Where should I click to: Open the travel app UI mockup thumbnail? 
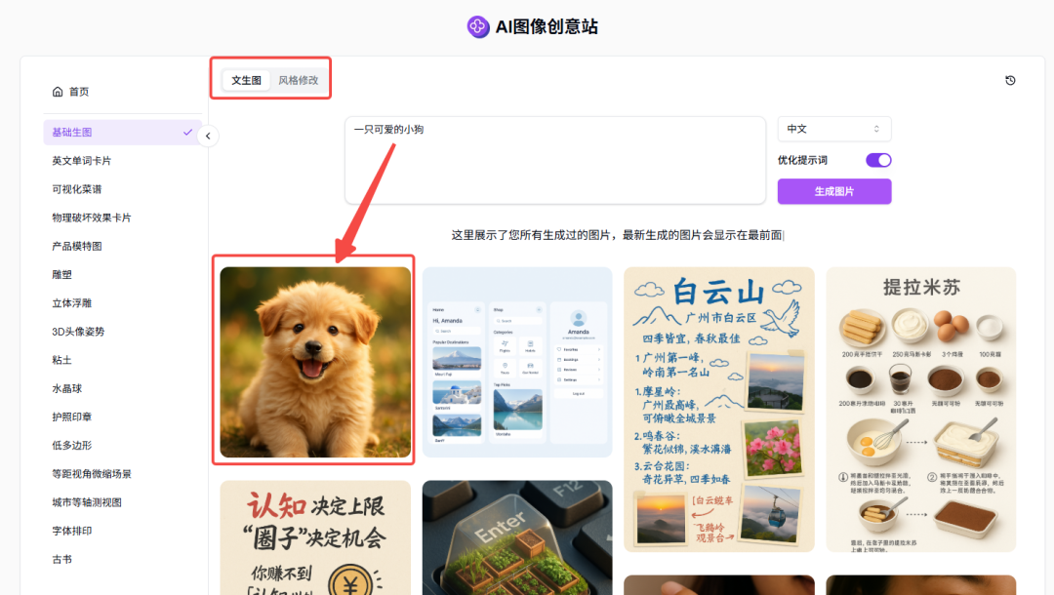(517, 362)
